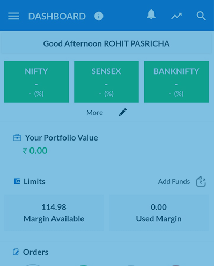Open the Margin Available card
Screen dimensions: 214x266
[x=54, y=213]
